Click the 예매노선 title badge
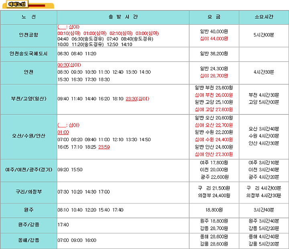This screenshot has width=289, height=249. coord(17,4)
